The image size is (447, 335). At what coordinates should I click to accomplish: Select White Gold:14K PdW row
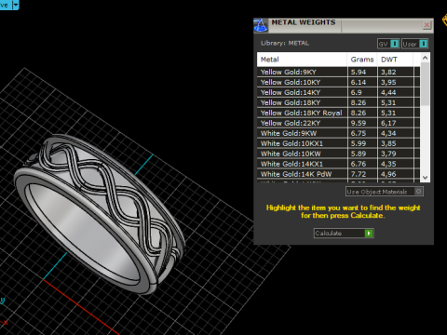[338, 174]
